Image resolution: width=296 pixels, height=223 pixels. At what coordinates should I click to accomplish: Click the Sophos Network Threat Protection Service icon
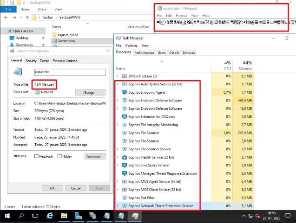coord(125,206)
